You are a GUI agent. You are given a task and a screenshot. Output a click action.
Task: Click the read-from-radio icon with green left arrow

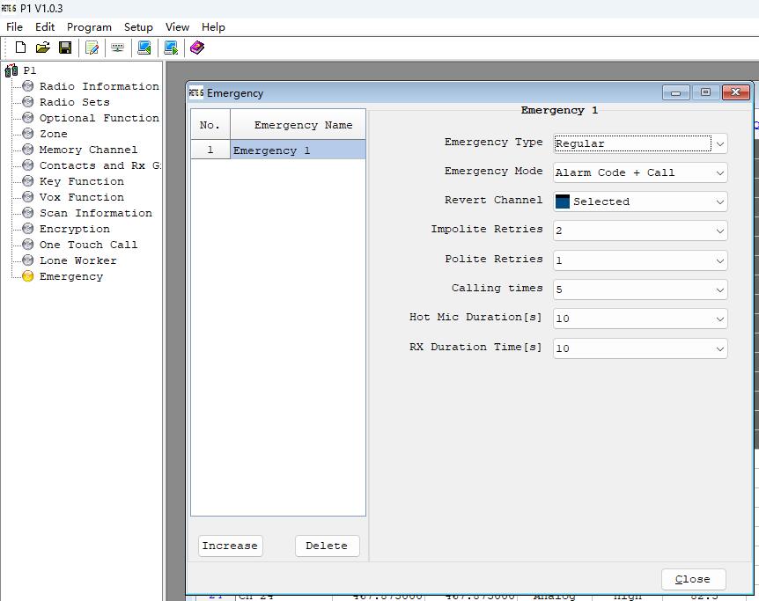(144, 48)
